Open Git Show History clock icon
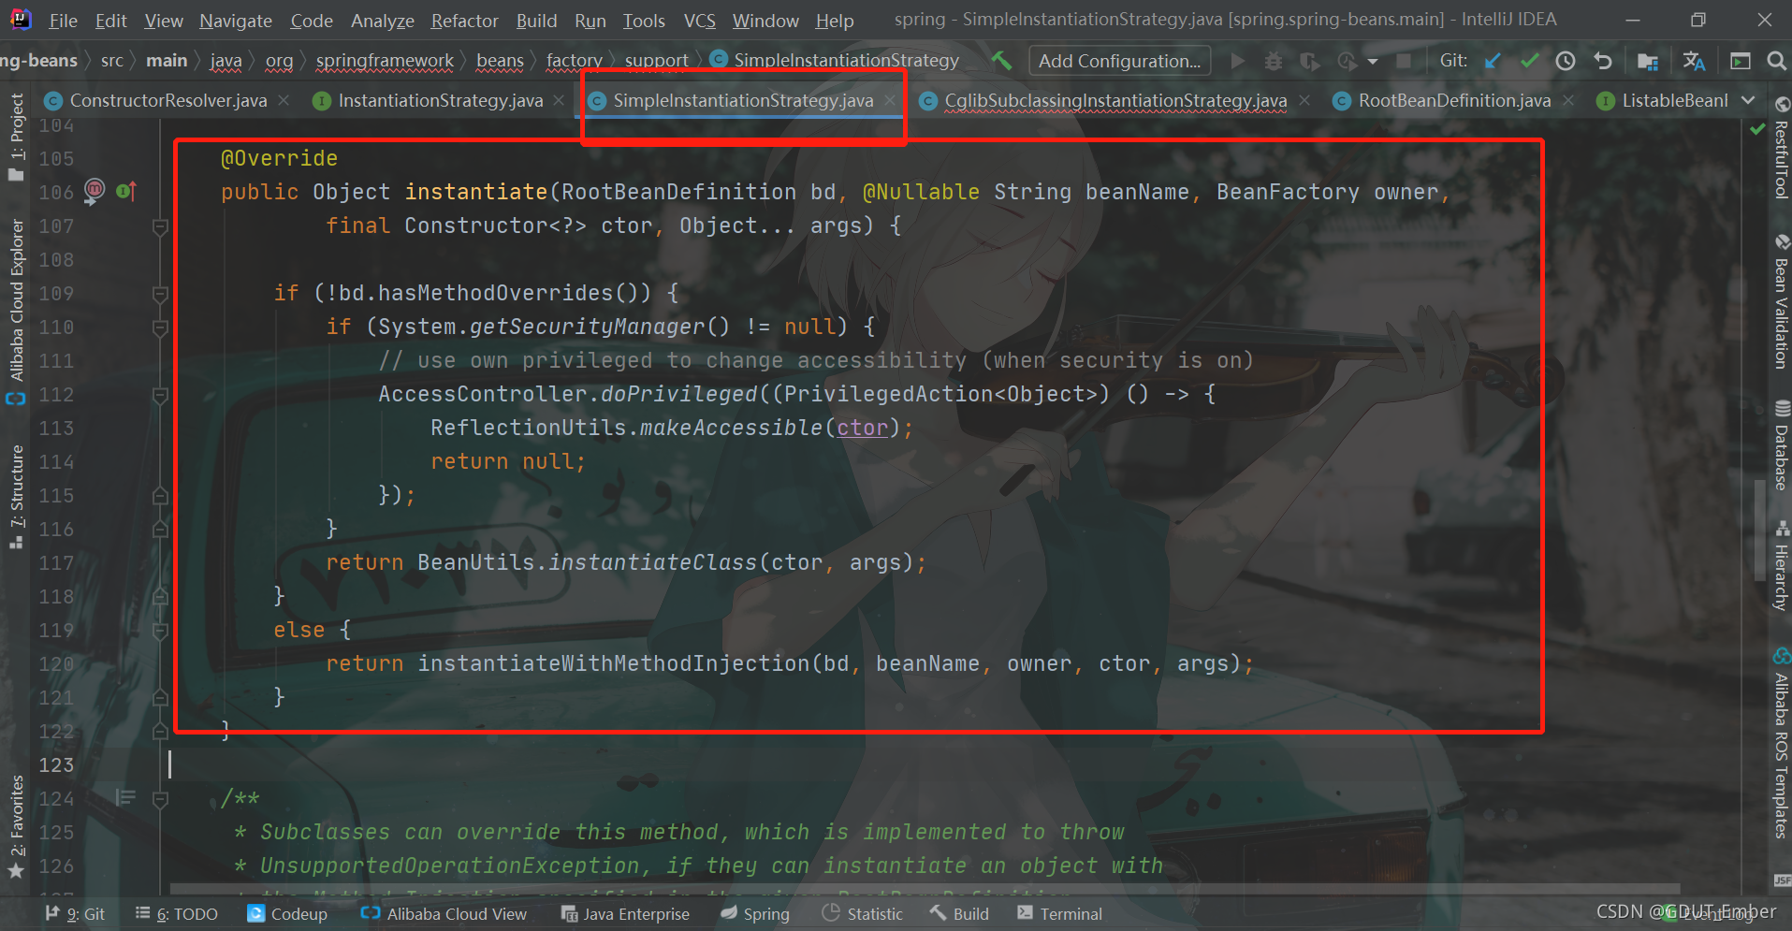The image size is (1792, 931). click(x=1566, y=61)
